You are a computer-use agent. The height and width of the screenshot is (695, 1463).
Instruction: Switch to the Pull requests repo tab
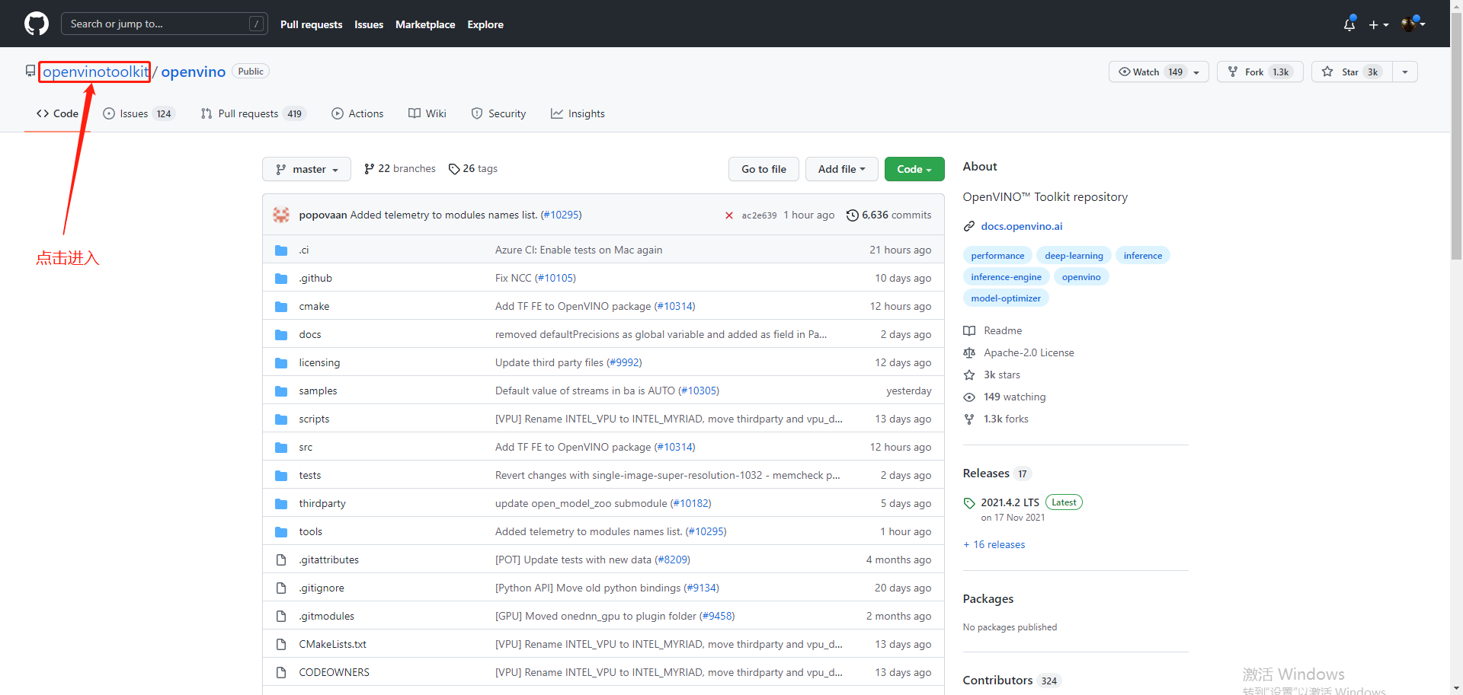(253, 113)
